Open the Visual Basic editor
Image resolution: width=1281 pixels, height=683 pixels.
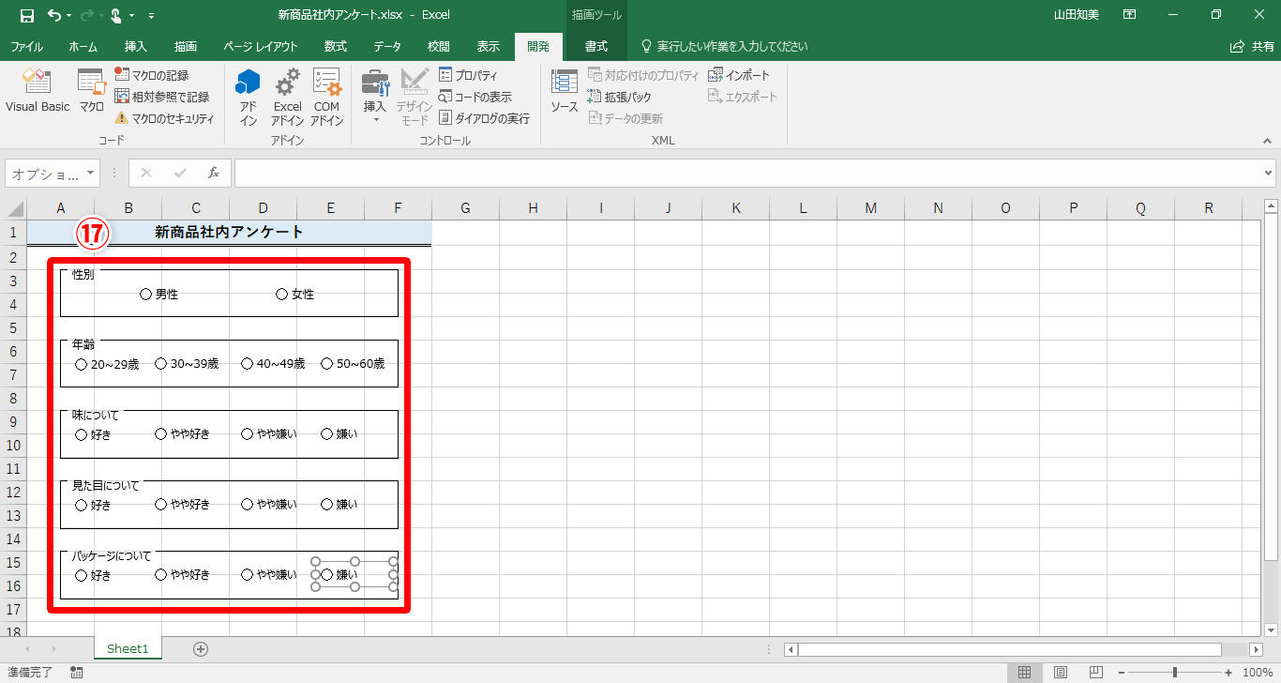click(x=38, y=91)
